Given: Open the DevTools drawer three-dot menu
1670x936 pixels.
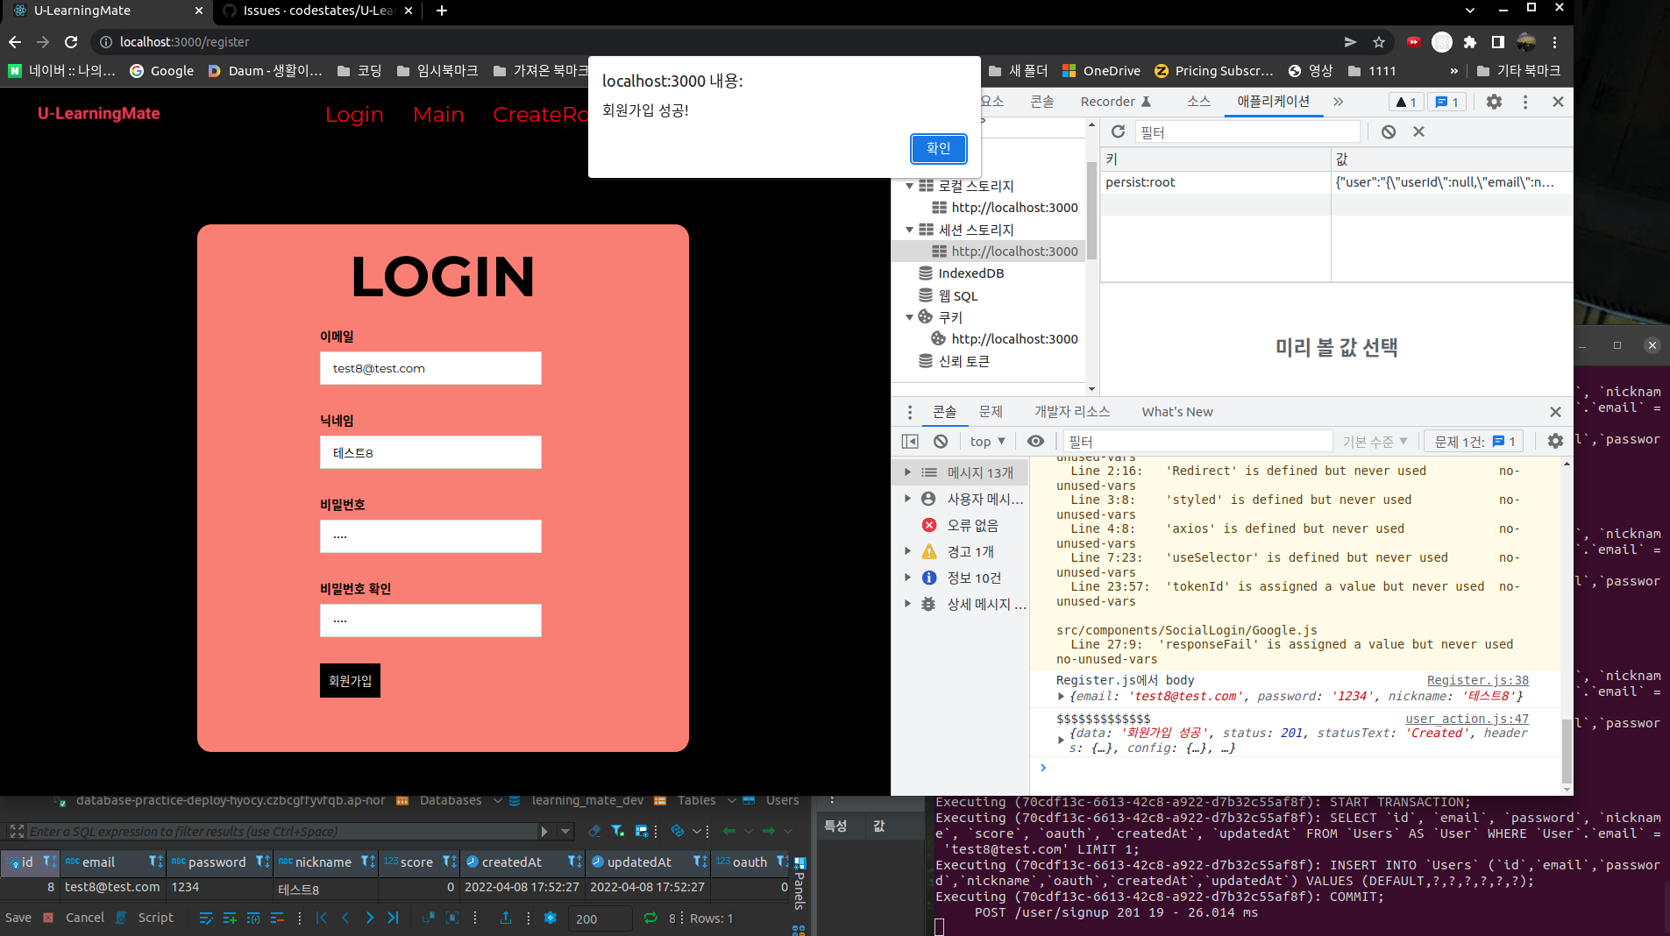Looking at the screenshot, I should 910,412.
